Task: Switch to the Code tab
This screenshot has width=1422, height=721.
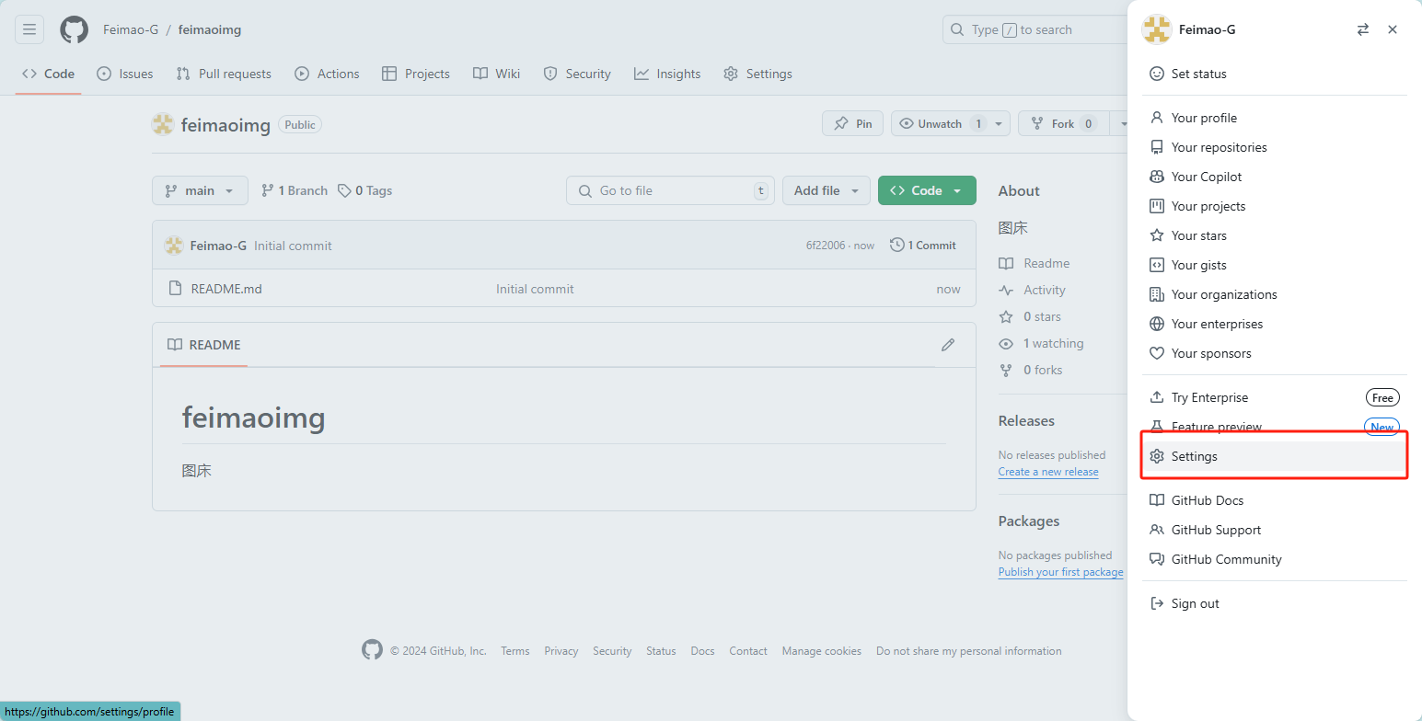Action: [x=48, y=74]
